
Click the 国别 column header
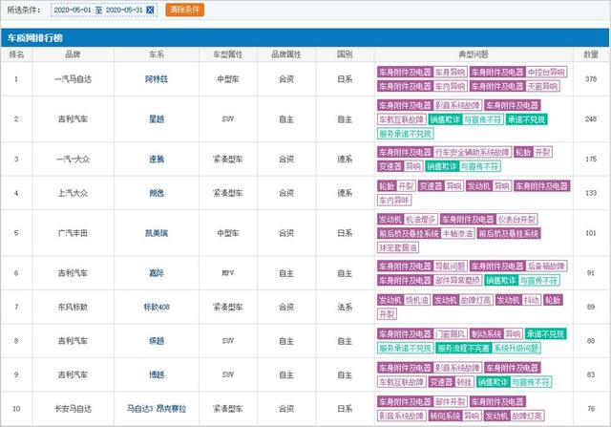(345, 54)
